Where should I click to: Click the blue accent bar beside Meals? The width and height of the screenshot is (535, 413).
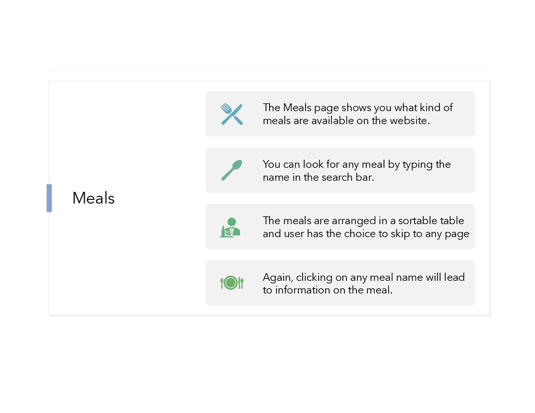tap(49, 198)
